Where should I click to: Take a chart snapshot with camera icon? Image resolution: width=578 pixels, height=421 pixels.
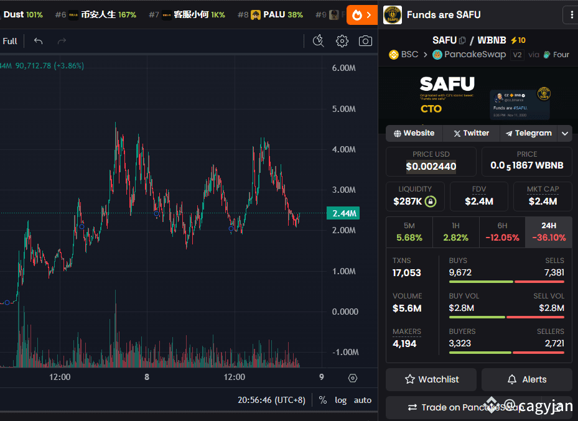[x=365, y=41]
